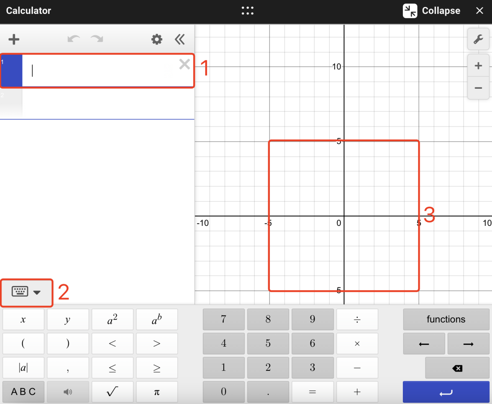Zoom out on the graph
The image size is (492, 404).
click(x=478, y=88)
